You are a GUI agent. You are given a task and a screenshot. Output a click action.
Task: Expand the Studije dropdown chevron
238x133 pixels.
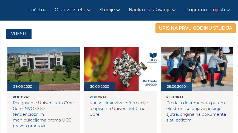118,10
